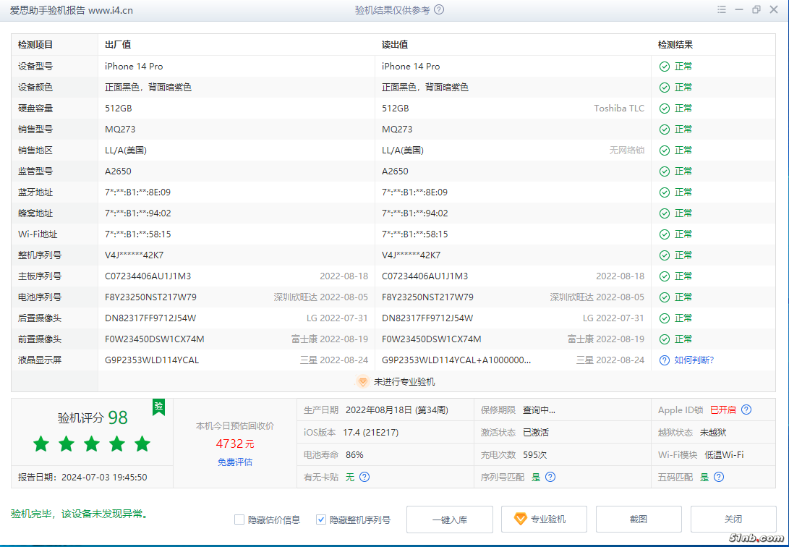This screenshot has width=789, height=547.
Task: Click the shield icon beside 未进行专业验机
Action: coord(363,381)
